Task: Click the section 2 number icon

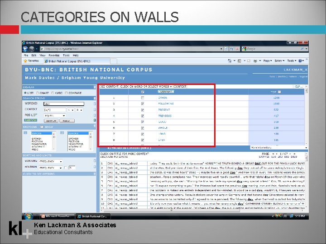Action: pyautogui.click(x=62, y=133)
